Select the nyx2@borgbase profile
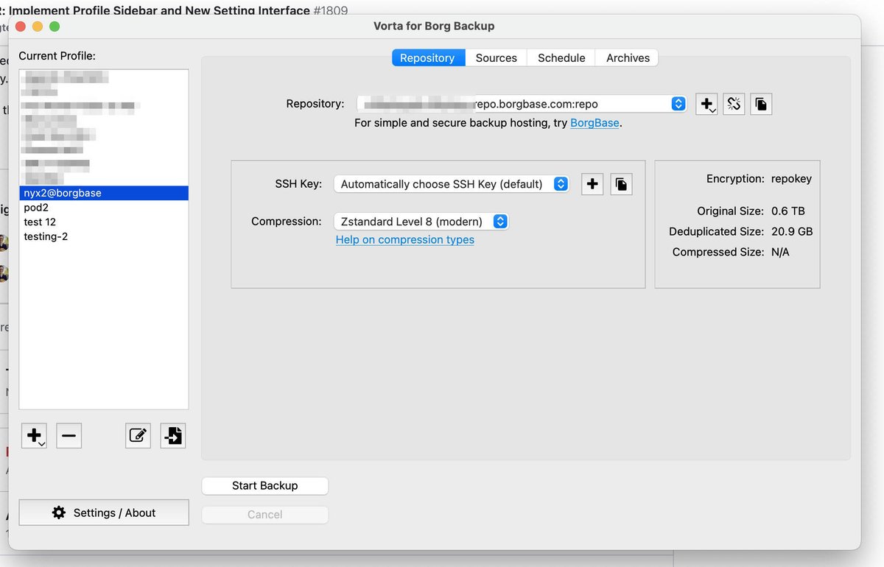Viewport: 884px width, 567px height. pyautogui.click(x=104, y=193)
